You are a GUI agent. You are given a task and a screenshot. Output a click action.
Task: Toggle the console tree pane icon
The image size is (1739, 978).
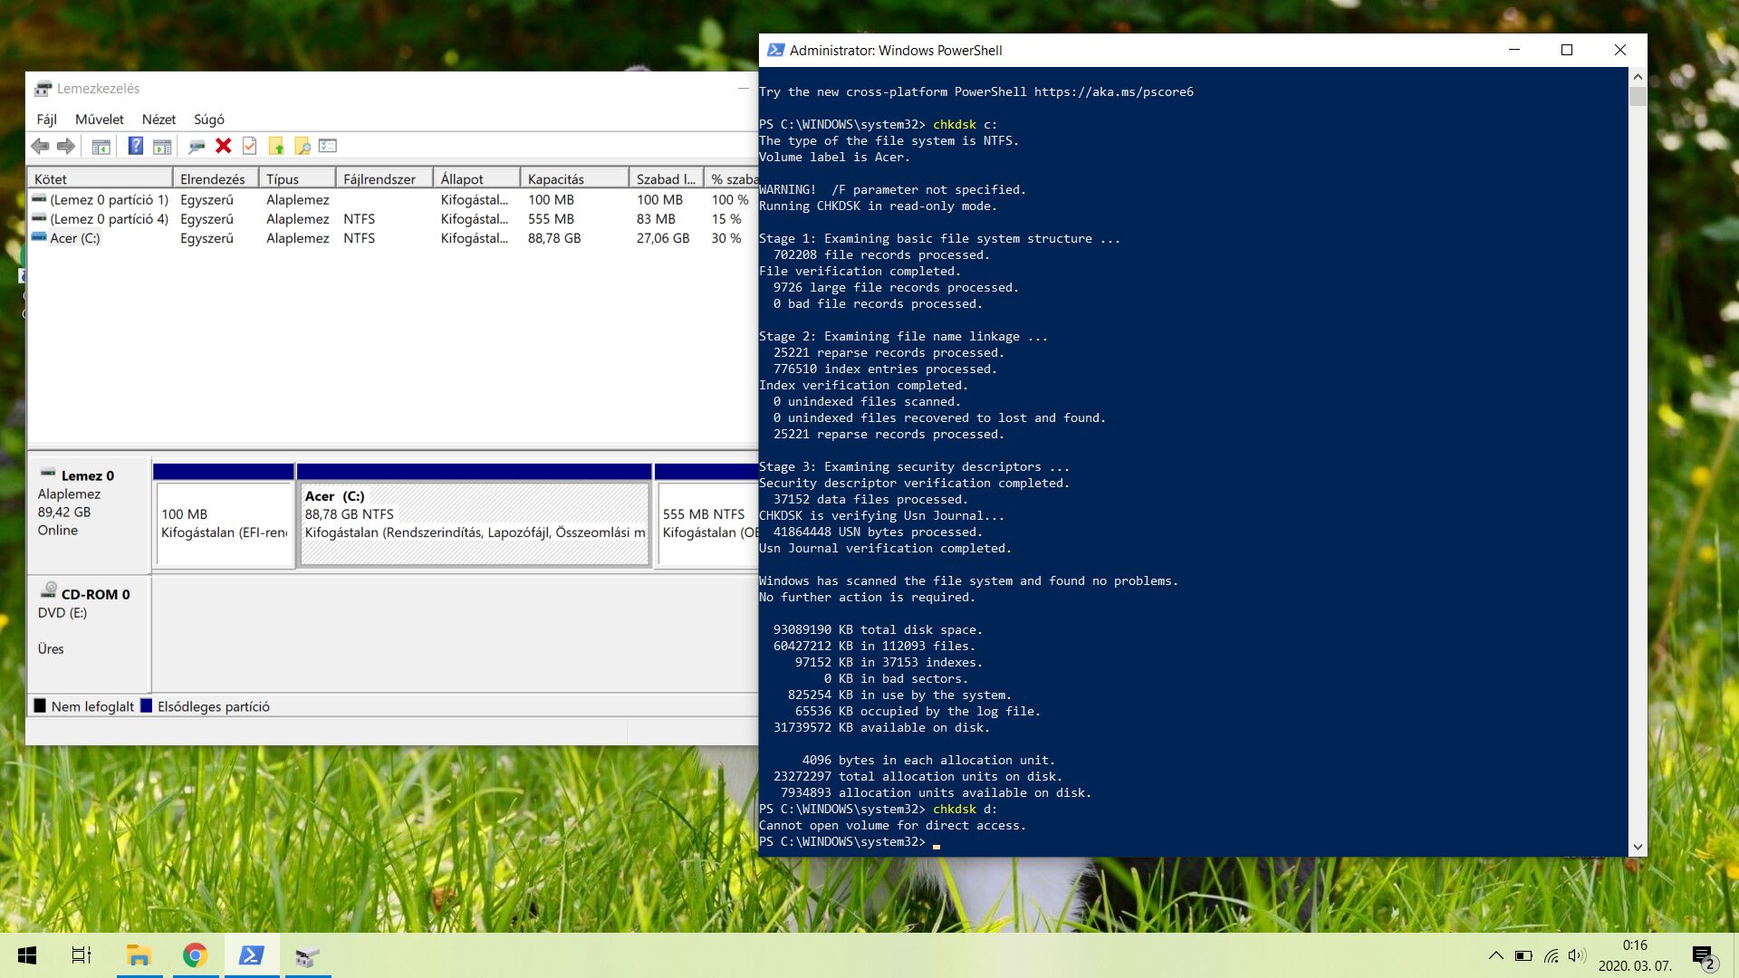(x=101, y=146)
